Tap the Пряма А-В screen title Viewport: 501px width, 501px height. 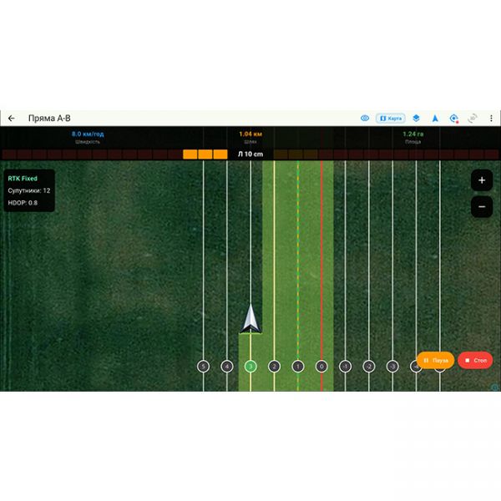point(49,119)
